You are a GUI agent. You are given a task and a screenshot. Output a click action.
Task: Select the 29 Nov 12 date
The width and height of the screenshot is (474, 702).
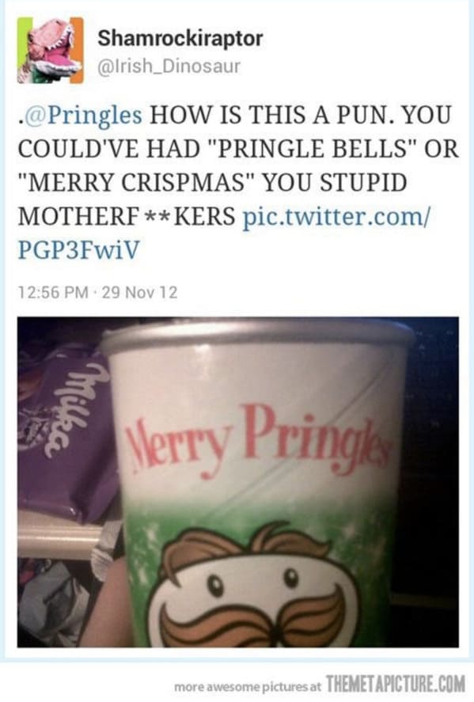click(139, 292)
